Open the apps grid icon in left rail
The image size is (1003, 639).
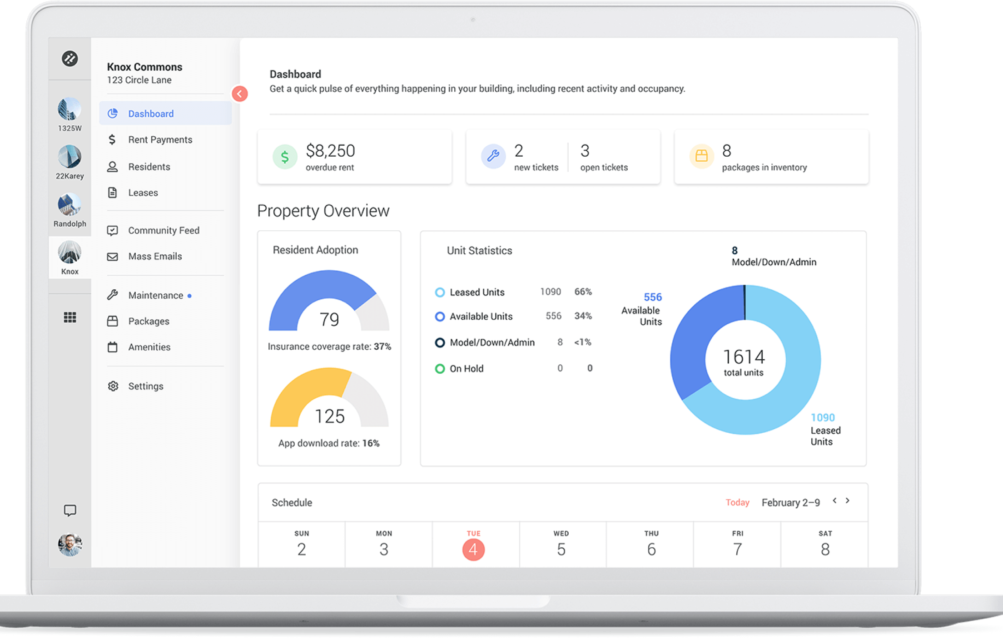tap(70, 317)
